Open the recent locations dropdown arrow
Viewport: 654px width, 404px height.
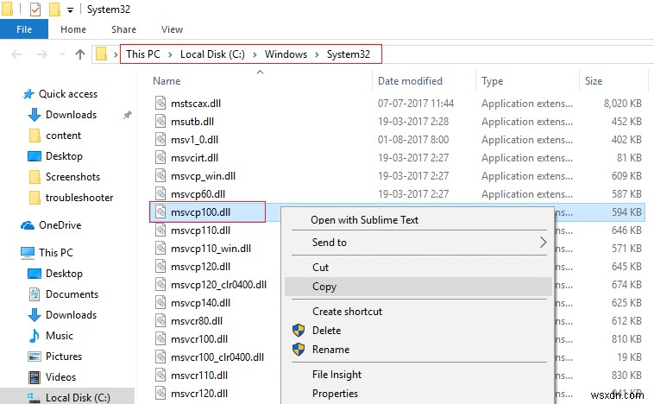point(62,54)
